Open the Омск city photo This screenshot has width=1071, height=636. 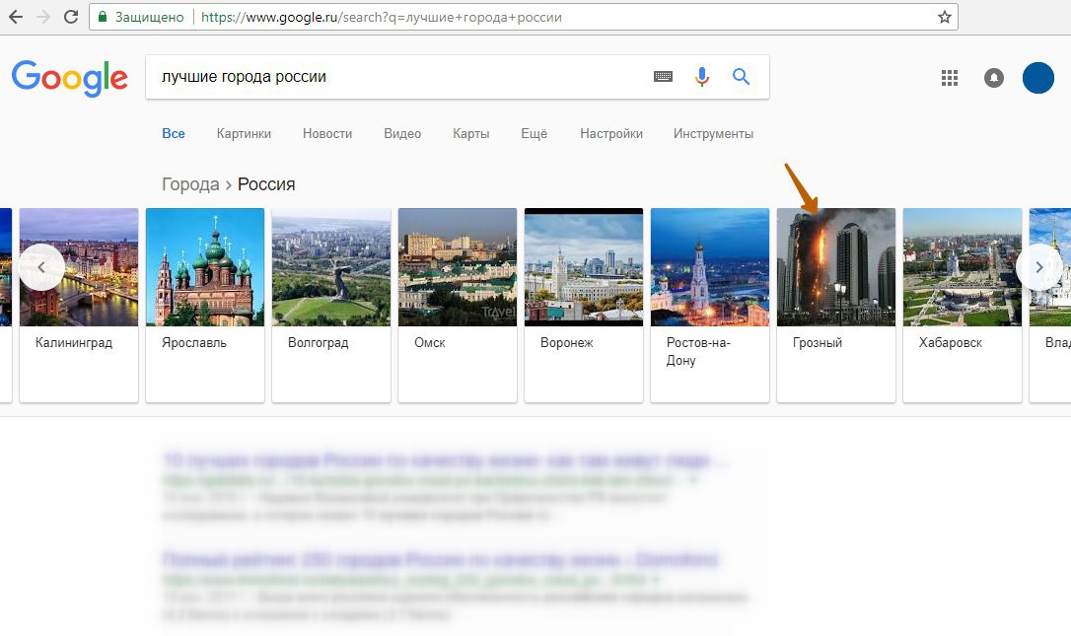point(458,267)
